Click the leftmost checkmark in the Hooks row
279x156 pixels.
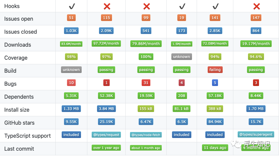pyautogui.click(x=71, y=6)
